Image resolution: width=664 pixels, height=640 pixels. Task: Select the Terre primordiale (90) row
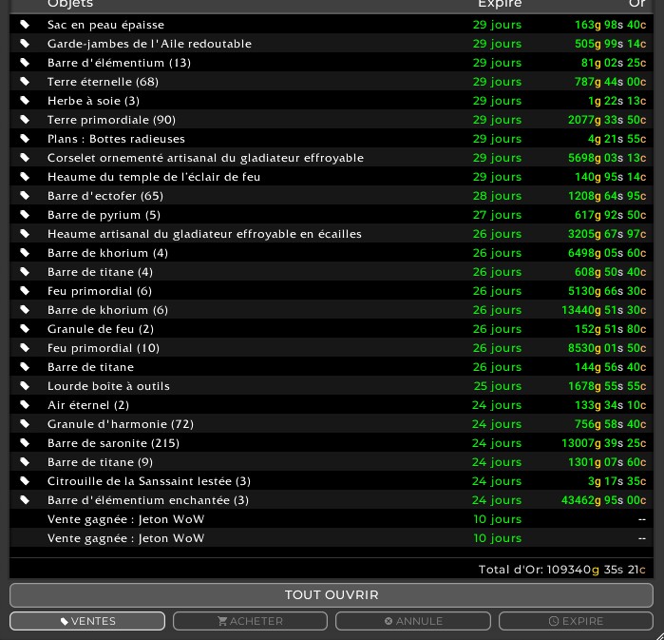[x=332, y=120]
